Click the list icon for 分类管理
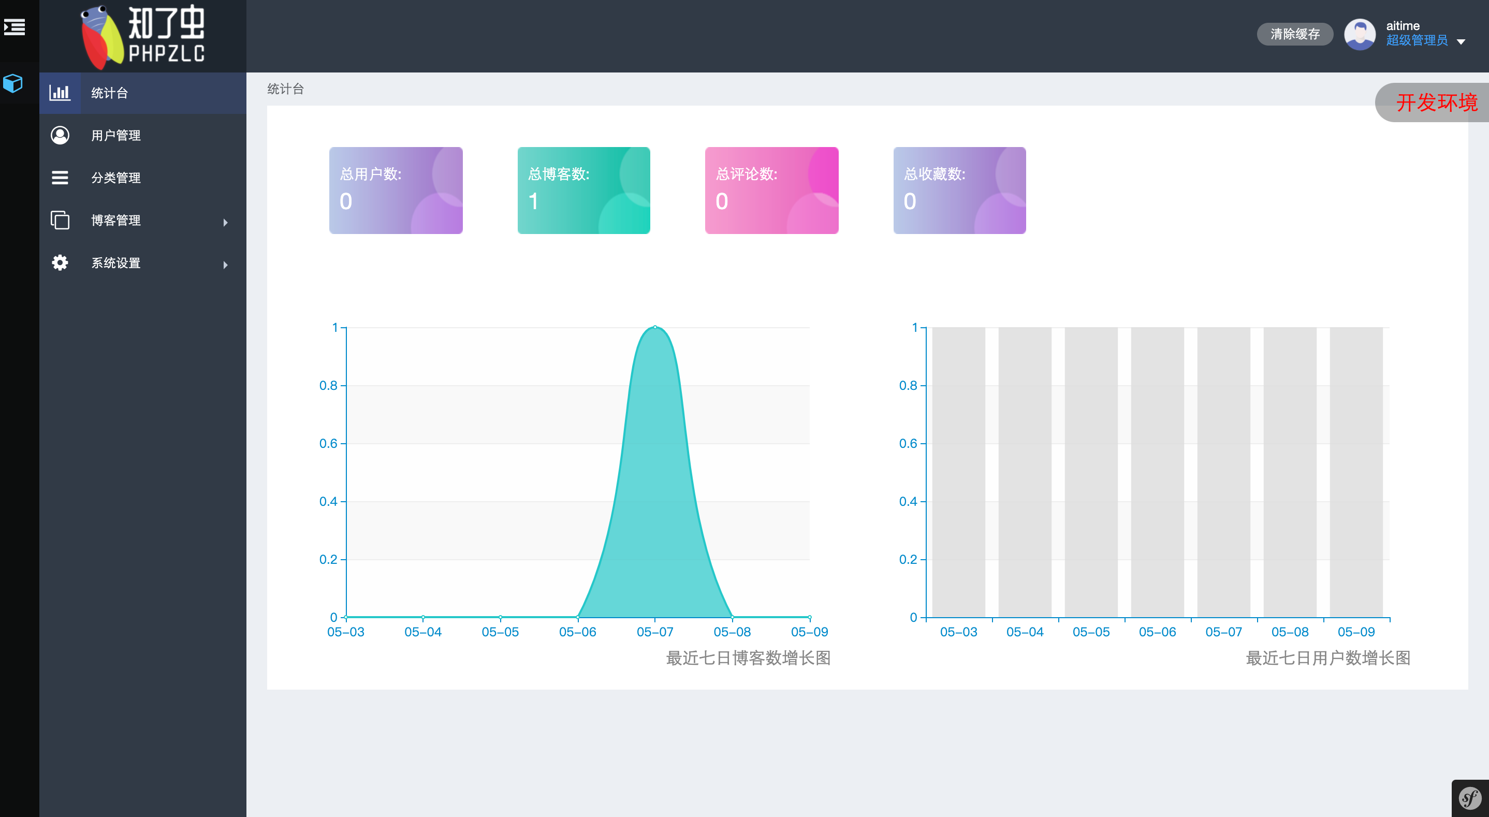1489x817 pixels. (60, 178)
